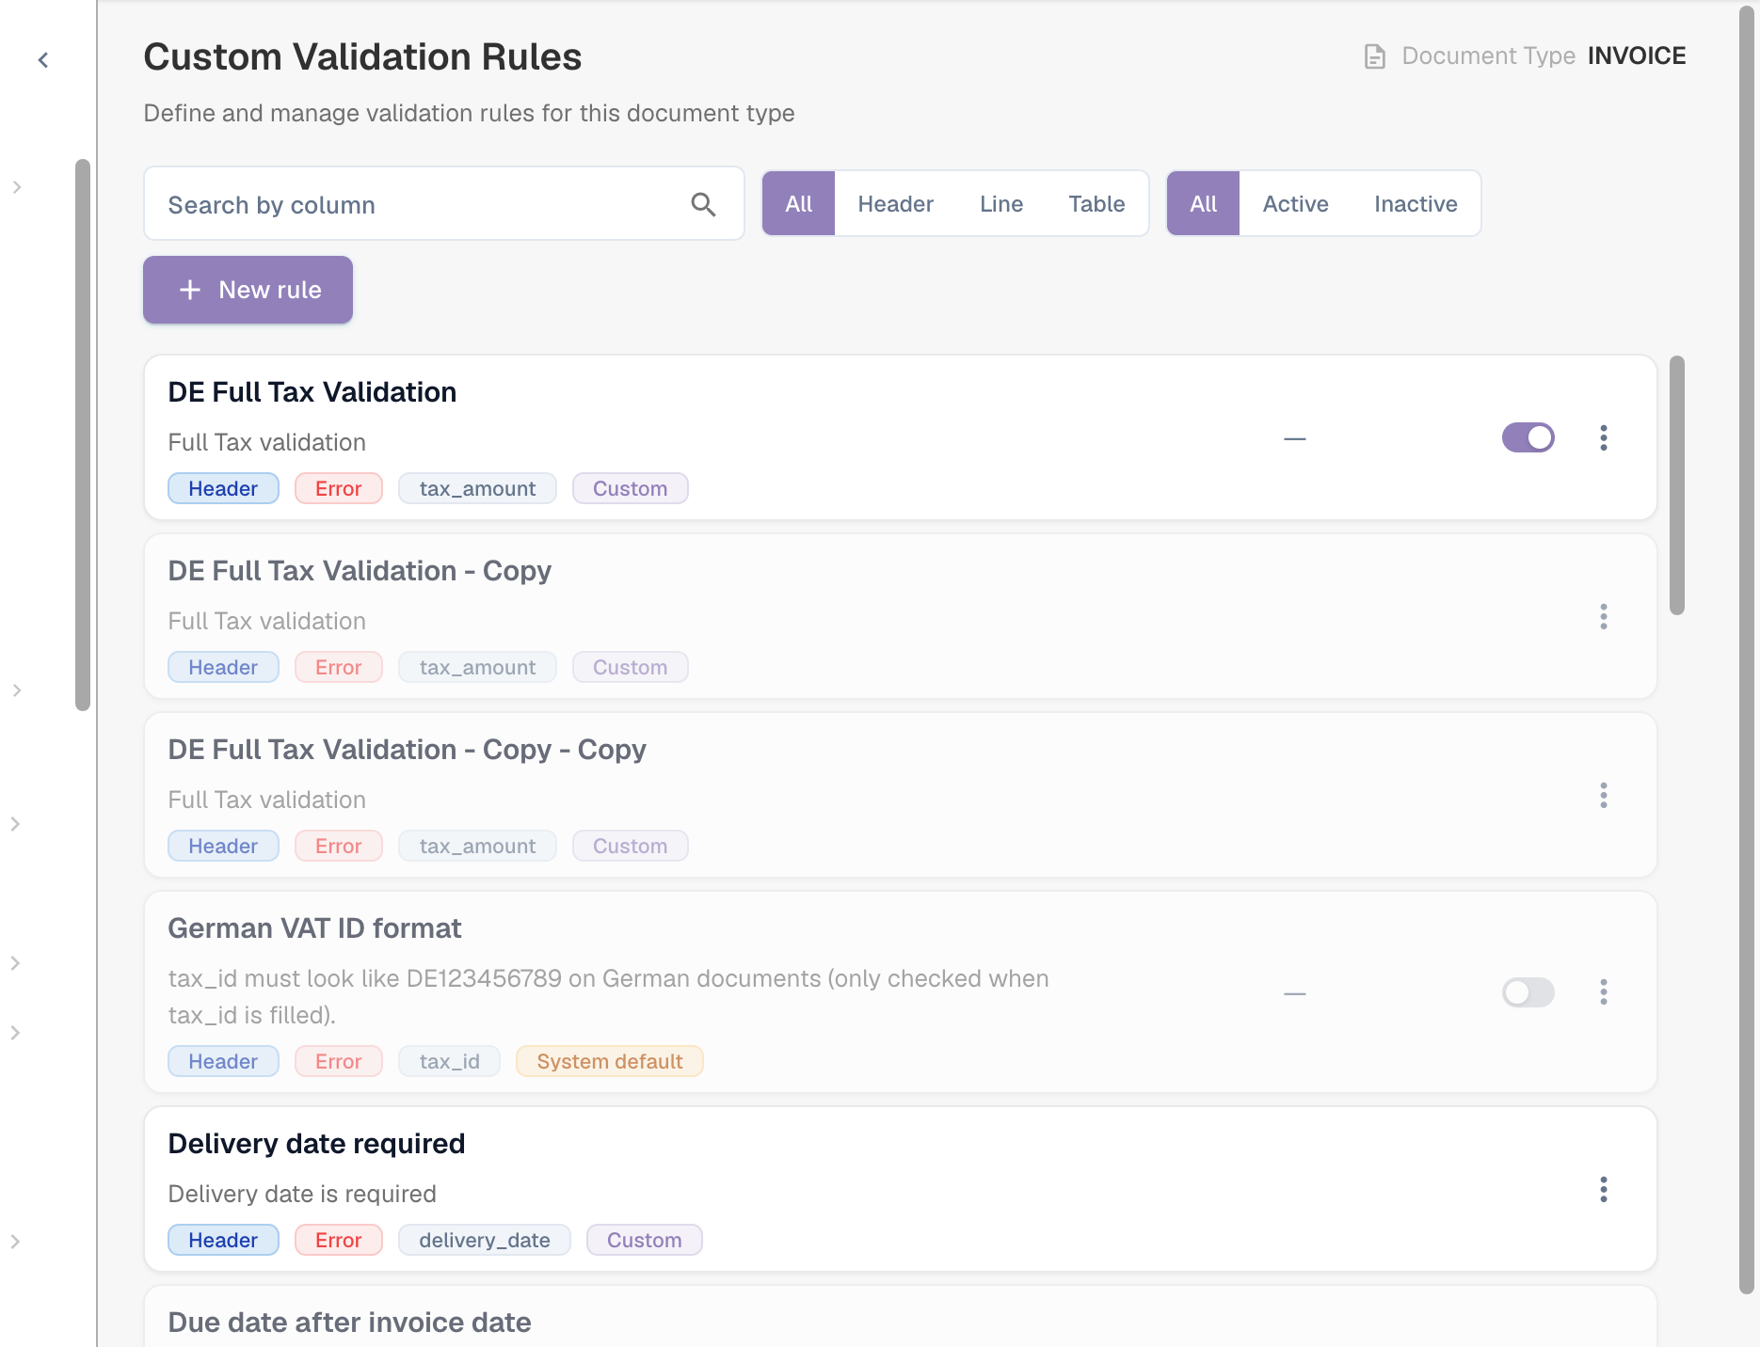The width and height of the screenshot is (1760, 1347).
Task: Open the DE Full Tax Validation rule title
Action: [x=312, y=392]
